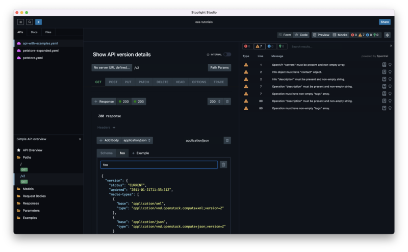Screen dimensions: 408x252
Task: Open the application/json content type dropdown
Action: pos(137,140)
